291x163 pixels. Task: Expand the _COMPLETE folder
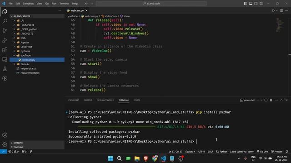(x=14, y=25)
